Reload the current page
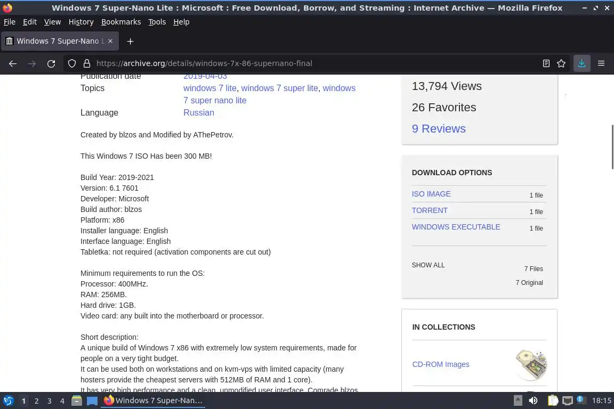The height and width of the screenshot is (409, 614). (51, 63)
